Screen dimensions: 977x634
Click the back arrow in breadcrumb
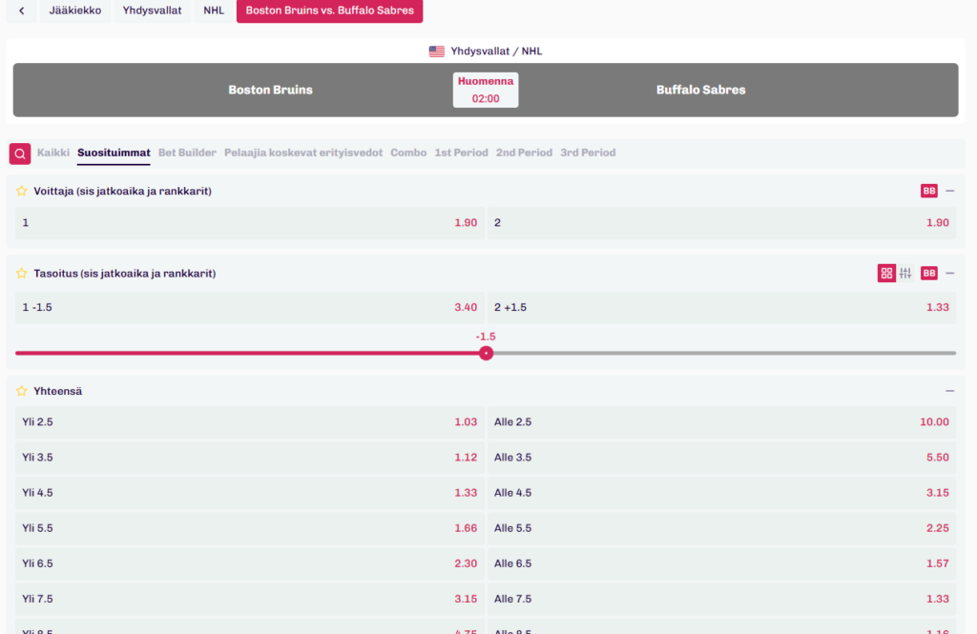coord(22,11)
